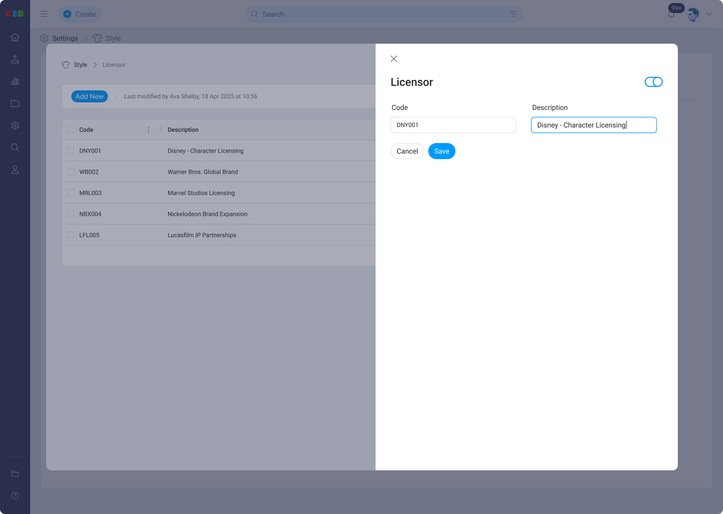Open the Code column options menu
723x514 pixels.
(149, 129)
